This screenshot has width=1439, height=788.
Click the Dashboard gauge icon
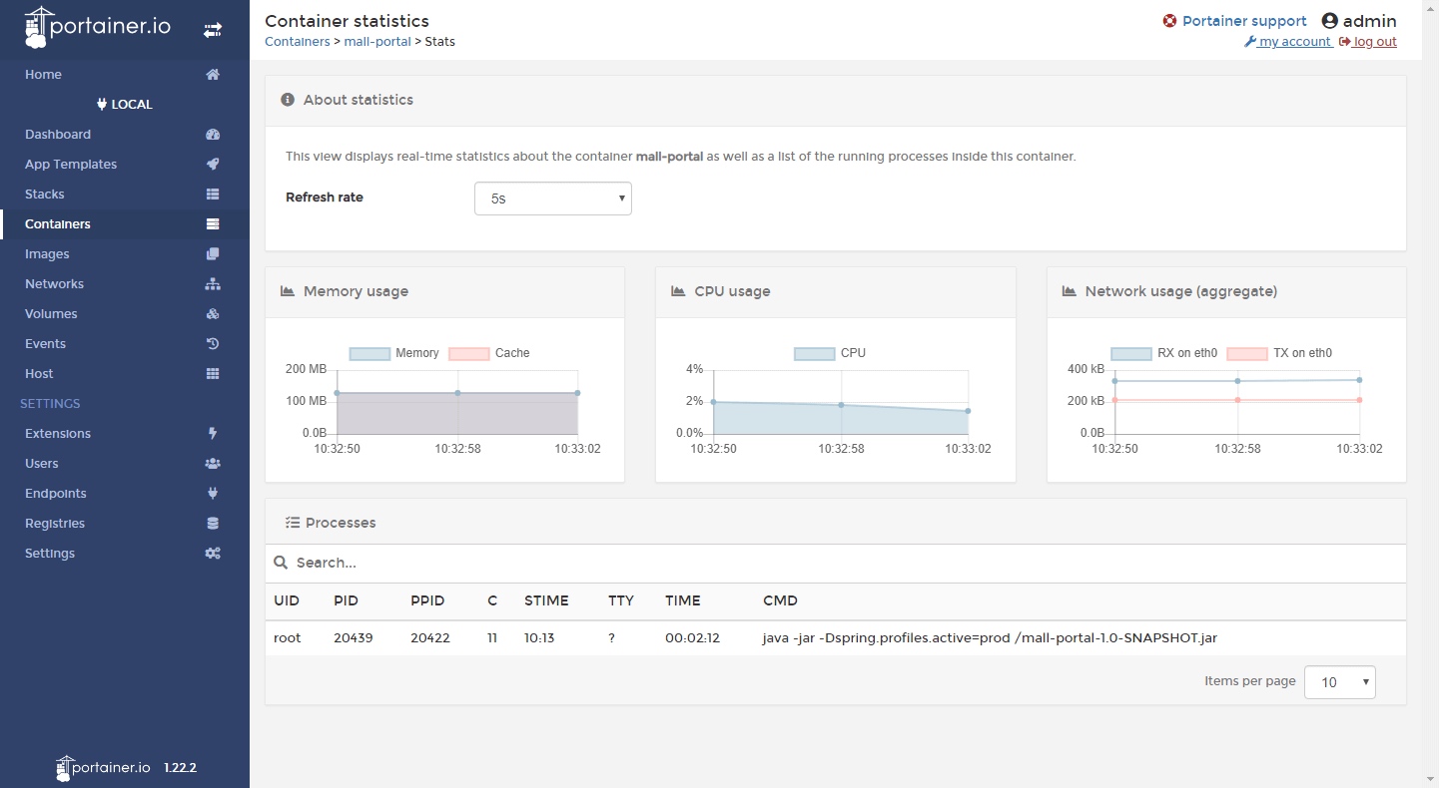click(x=212, y=135)
